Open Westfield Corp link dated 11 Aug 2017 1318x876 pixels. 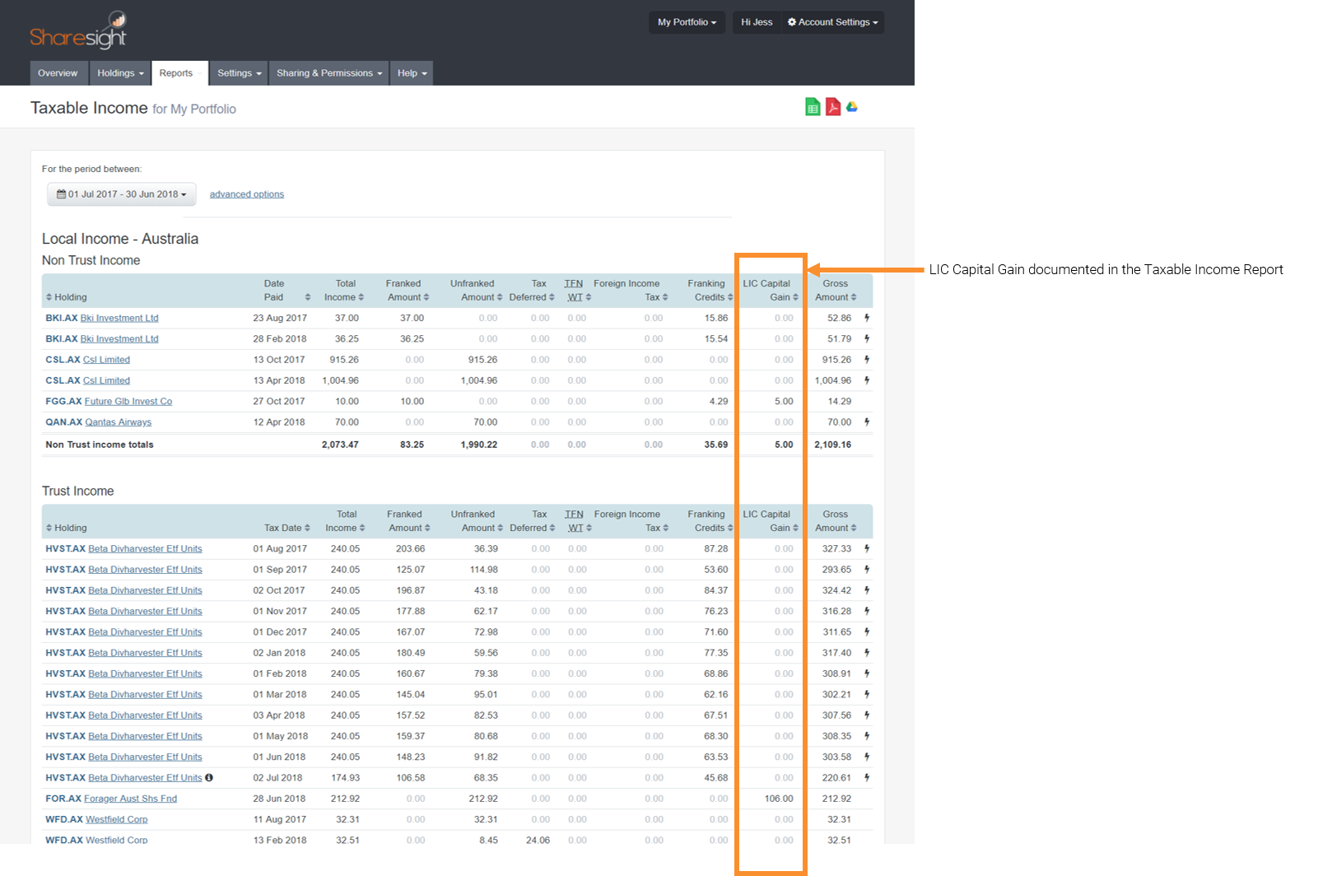[x=117, y=819]
